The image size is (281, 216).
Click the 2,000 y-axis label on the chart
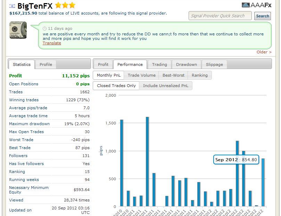[110, 95]
